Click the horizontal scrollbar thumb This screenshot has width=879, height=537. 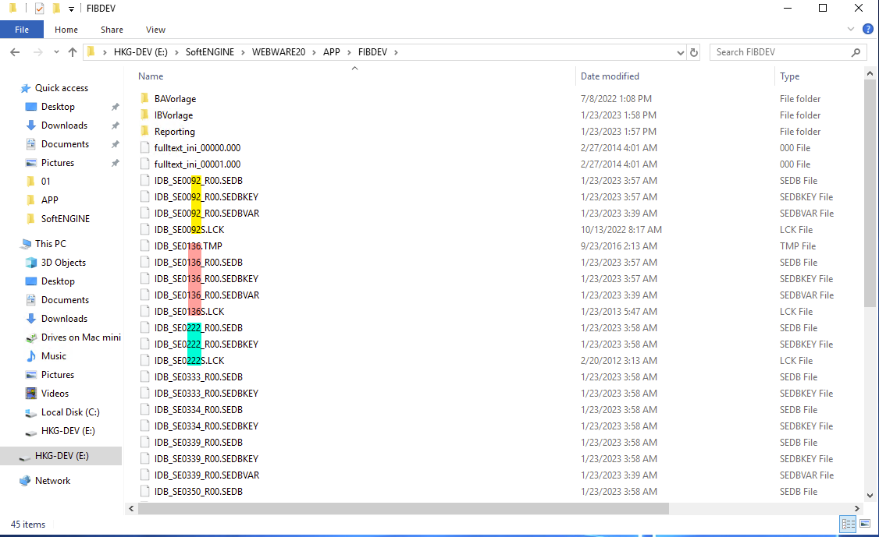click(x=403, y=508)
